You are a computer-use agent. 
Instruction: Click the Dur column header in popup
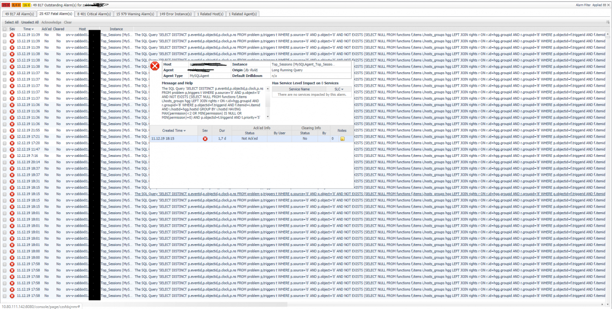pos(222,130)
